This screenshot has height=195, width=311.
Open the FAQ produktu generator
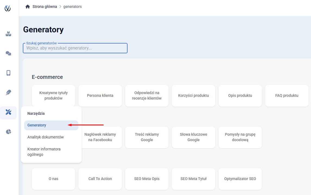point(287,96)
